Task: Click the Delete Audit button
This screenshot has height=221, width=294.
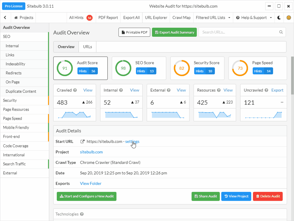Action: coord(268,196)
